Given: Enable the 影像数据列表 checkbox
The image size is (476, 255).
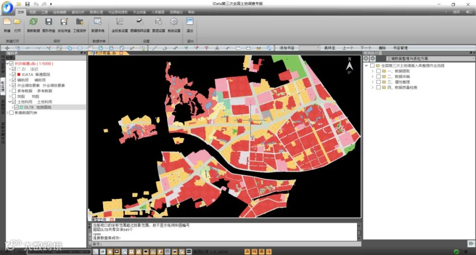Looking at the screenshot, I should (x=11, y=113).
